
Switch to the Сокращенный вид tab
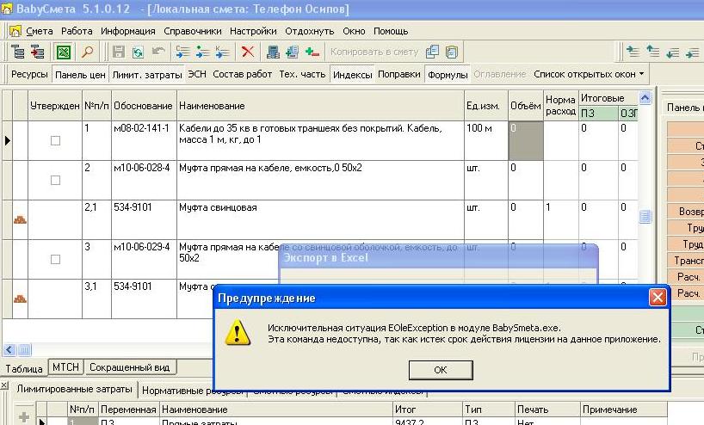pyautogui.click(x=130, y=367)
